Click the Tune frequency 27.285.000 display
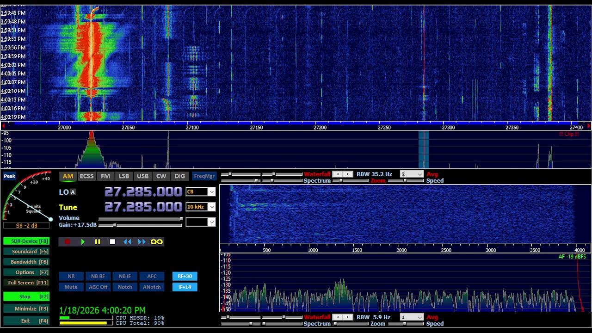This screenshot has height=333, width=592. pos(143,207)
